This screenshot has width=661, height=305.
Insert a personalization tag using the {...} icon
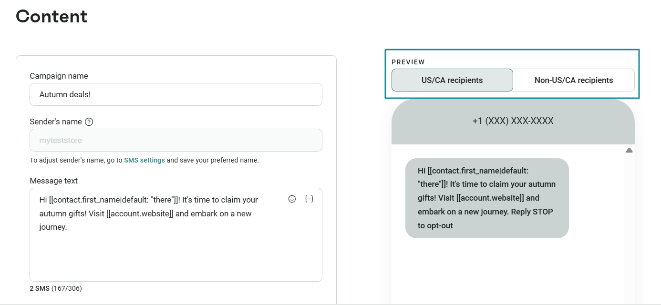point(309,199)
